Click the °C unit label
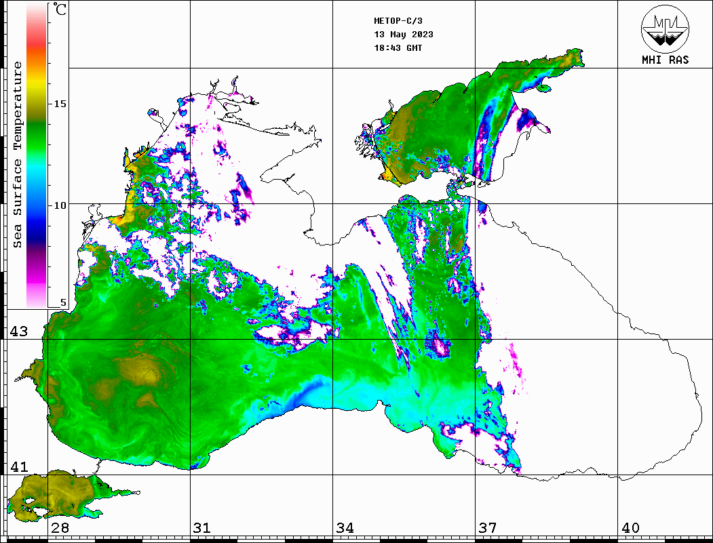The width and height of the screenshot is (713, 543). pos(60,9)
